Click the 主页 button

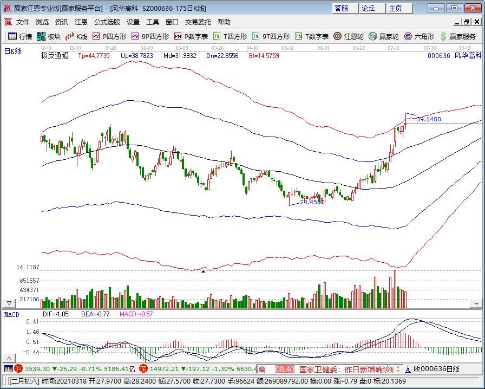399,8
